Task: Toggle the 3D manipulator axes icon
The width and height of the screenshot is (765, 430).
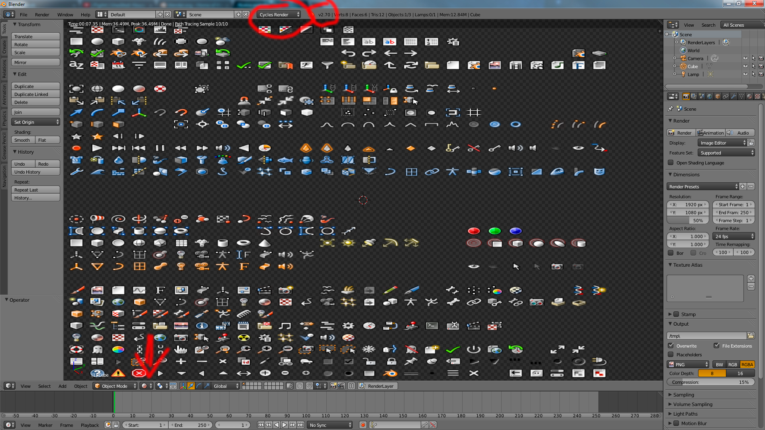Action: [183, 386]
